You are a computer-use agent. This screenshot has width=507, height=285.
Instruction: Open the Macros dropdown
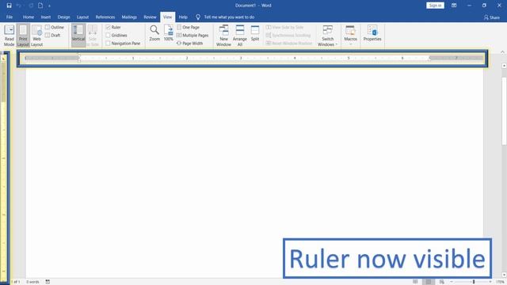(350, 35)
